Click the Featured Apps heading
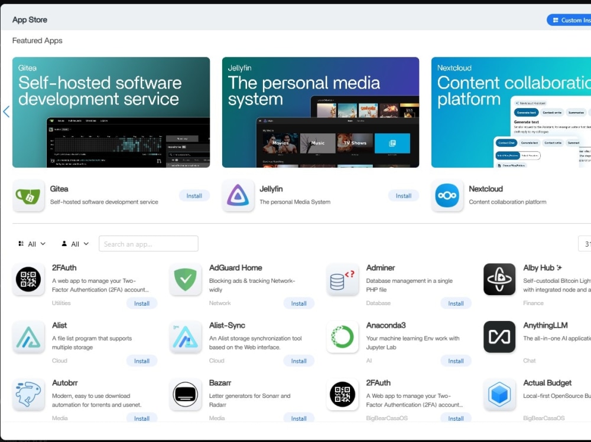591x442 pixels. [37, 41]
